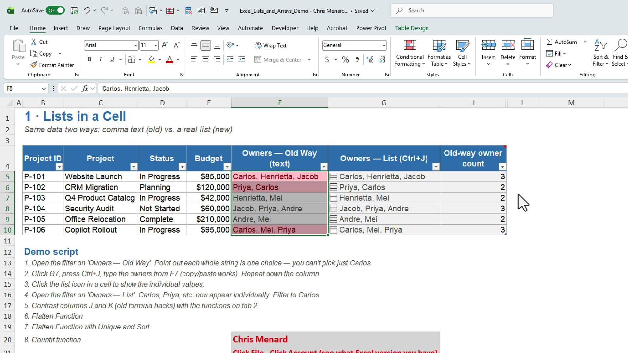Open the Clear eraser menu
628x353 pixels.
click(558, 65)
